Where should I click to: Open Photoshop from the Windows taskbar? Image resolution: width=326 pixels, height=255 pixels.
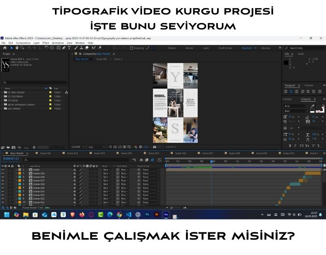147,214
